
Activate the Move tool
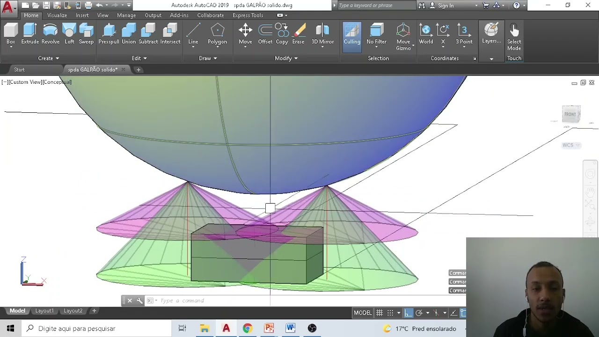click(245, 35)
